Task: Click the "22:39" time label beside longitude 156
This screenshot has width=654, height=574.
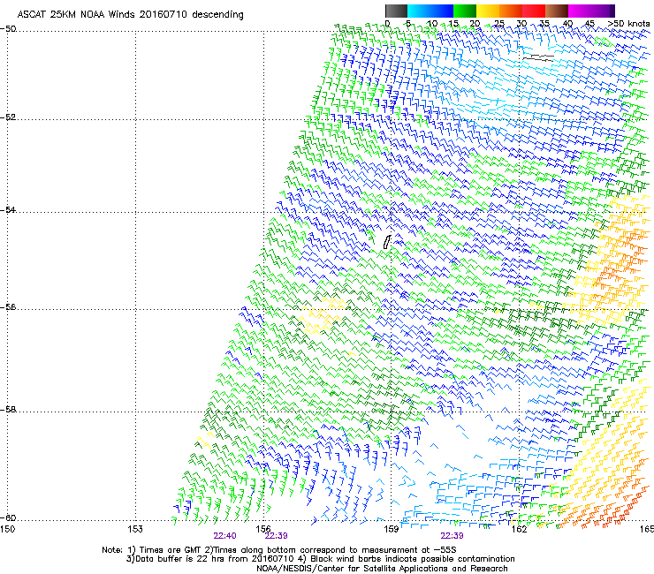Action: [276, 536]
